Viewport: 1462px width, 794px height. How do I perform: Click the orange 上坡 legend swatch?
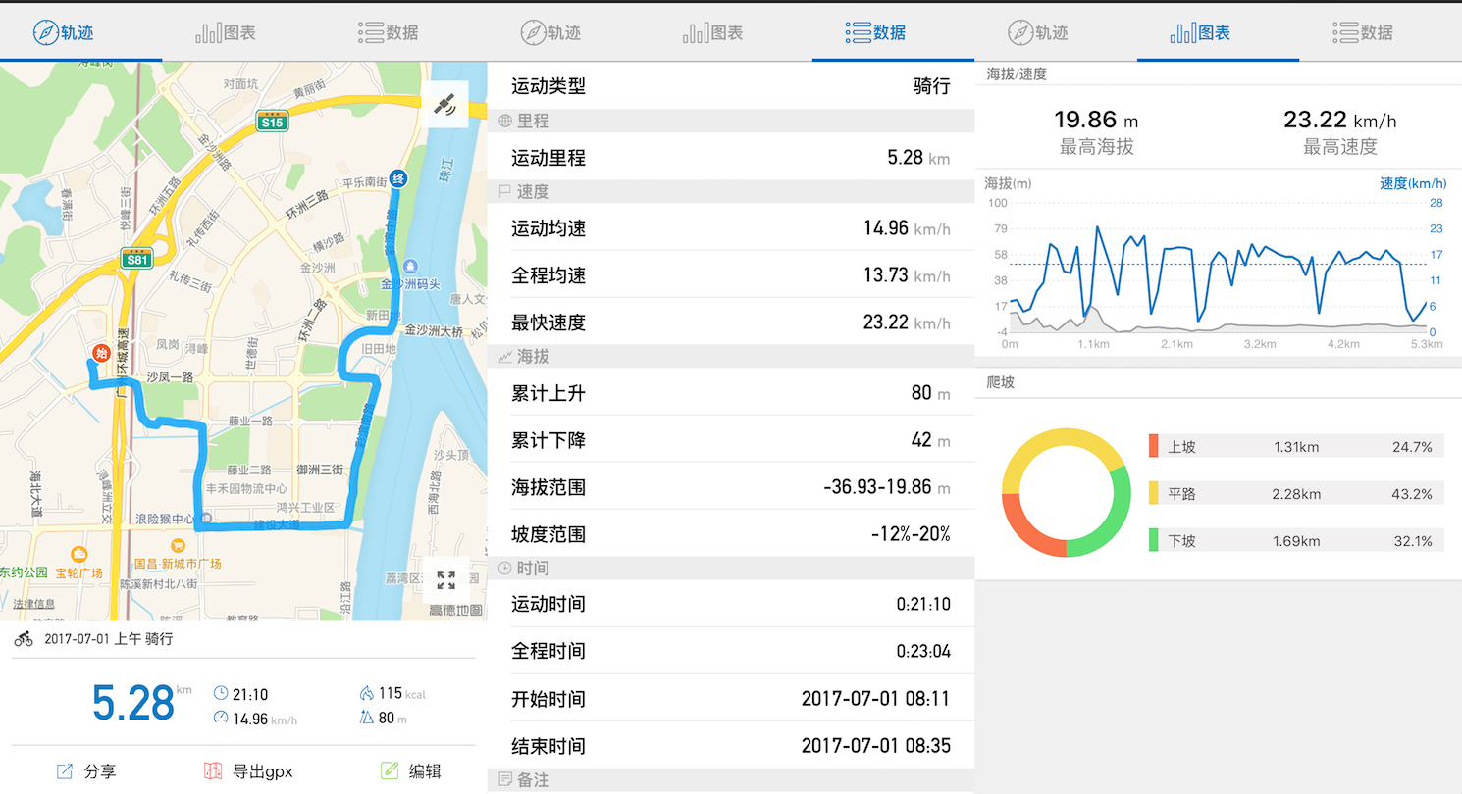(1154, 447)
